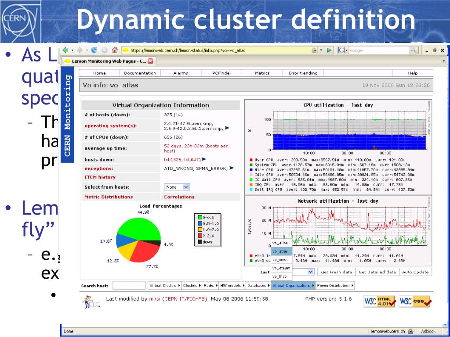Open the Help menu item
450x337 pixels.
coord(413,73)
